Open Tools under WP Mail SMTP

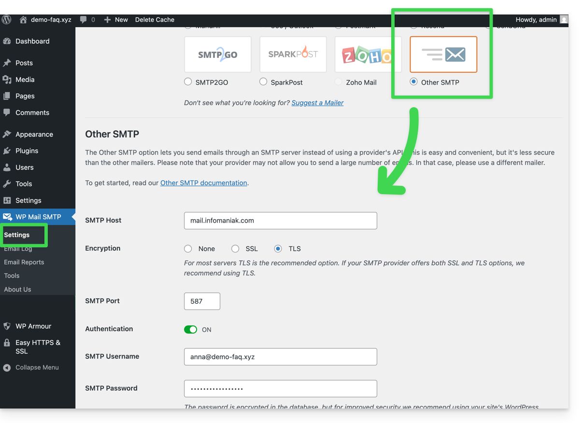point(12,276)
